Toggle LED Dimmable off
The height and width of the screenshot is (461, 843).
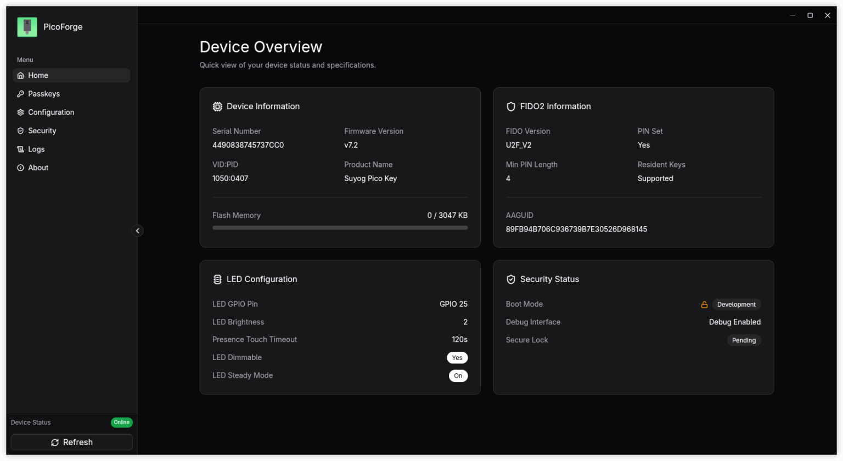click(x=457, y=357)
